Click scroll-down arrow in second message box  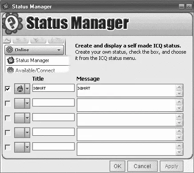coord(179,108)
